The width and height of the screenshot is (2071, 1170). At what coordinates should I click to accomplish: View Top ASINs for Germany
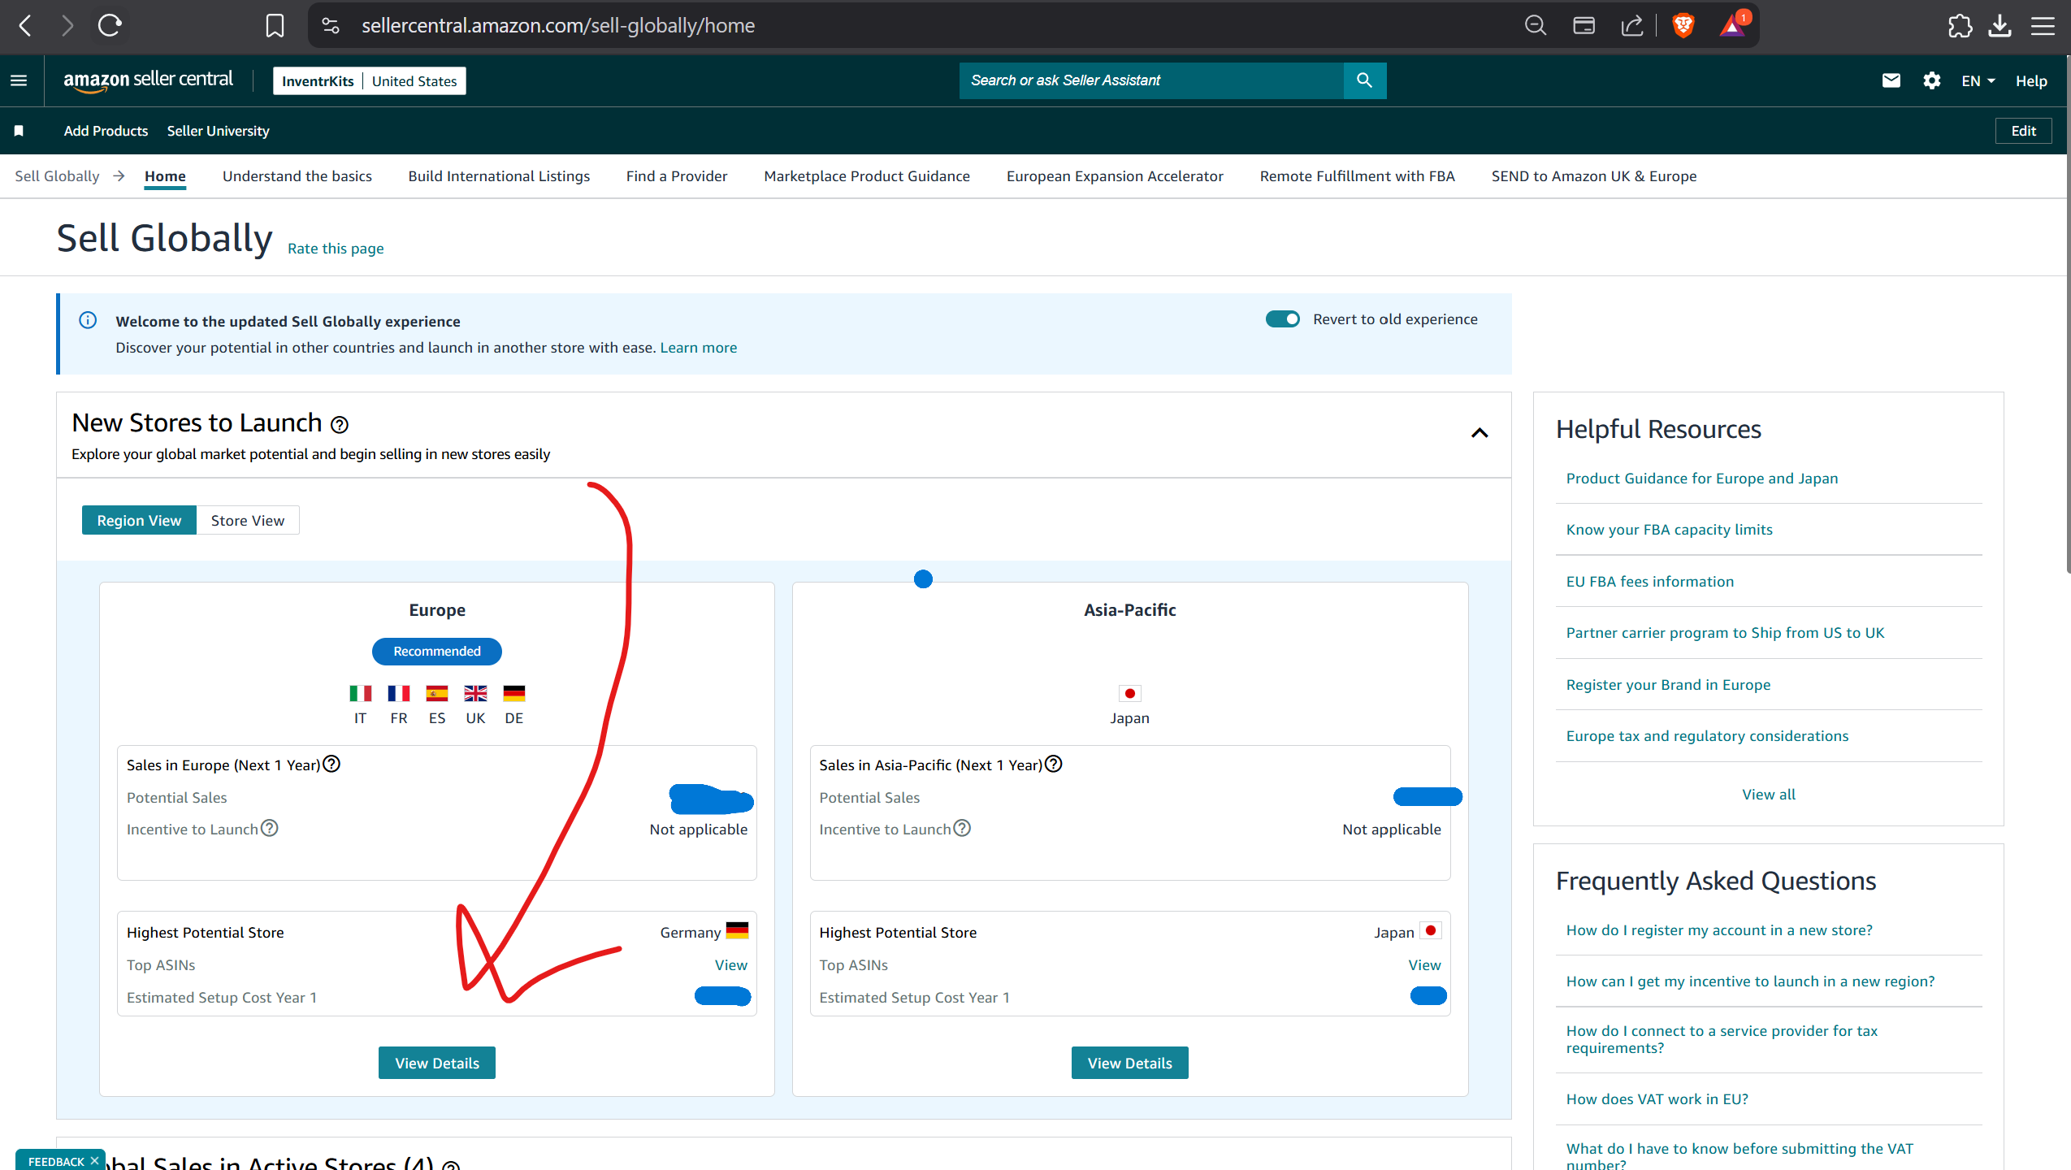(x=730, y=965)
